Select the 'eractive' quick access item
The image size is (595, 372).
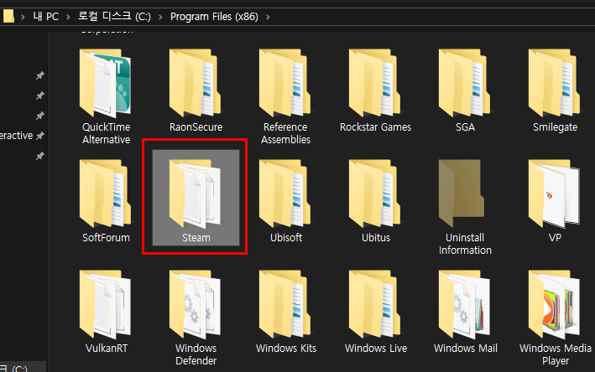[16, 136]
